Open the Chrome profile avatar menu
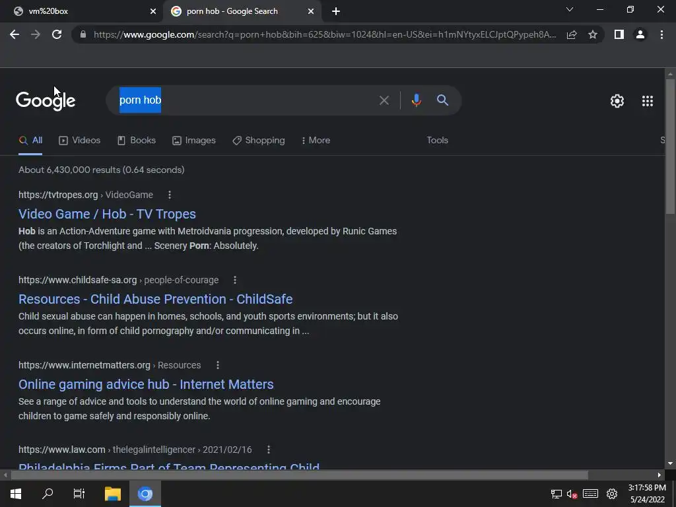Image resolution: width=676 pixels, height=507 pixels. [x=640, y=34]
